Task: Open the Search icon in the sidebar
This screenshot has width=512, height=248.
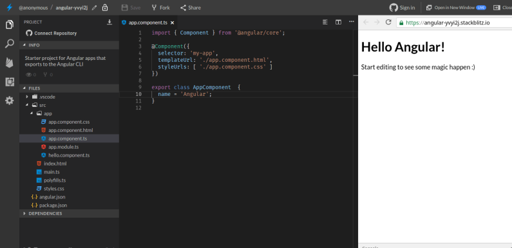Action: click(10, 43)
